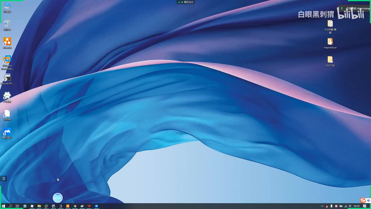Viewport: 371px width, 209px height.
Task: Select the mapreduce folder on desktop
Action: pyautogui.click(x=330, y=44)
